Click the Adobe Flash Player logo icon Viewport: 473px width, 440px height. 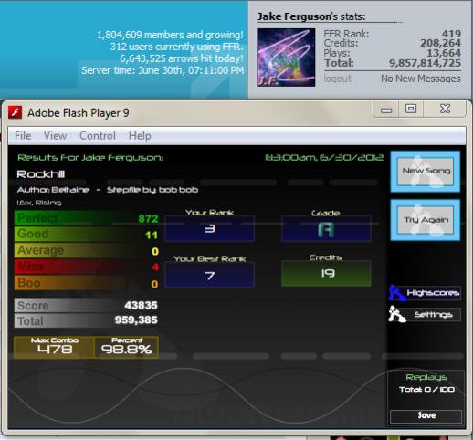coord(15,112)
